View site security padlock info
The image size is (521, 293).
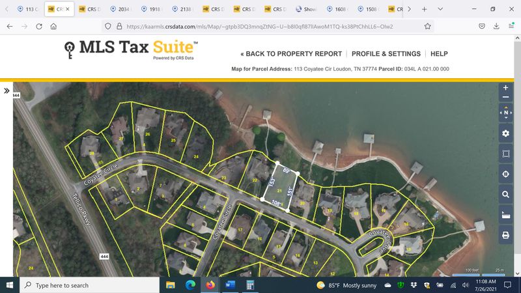(x=119, y=26)
